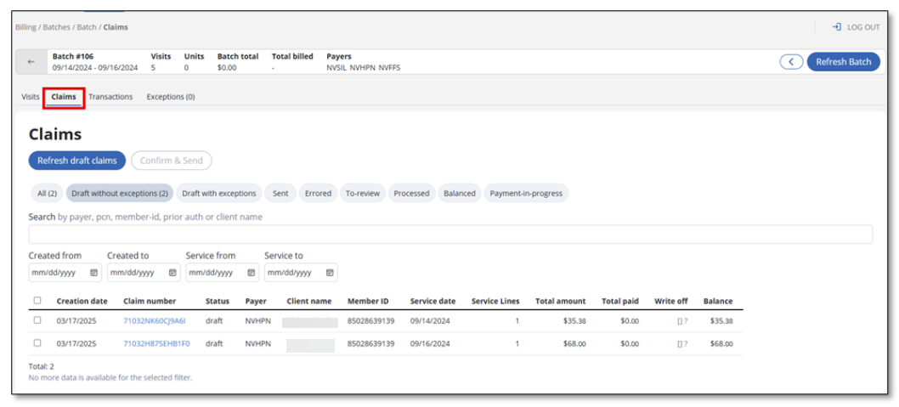This screenshot has height=407, width=899.
Task: Click the Log Out icon
Action: coord(836,27)
